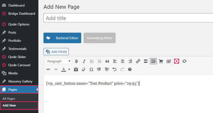The width and height of the screenshot is (213, 113).
Task: Insert or edit a link
Action: (x=138, y=61)
